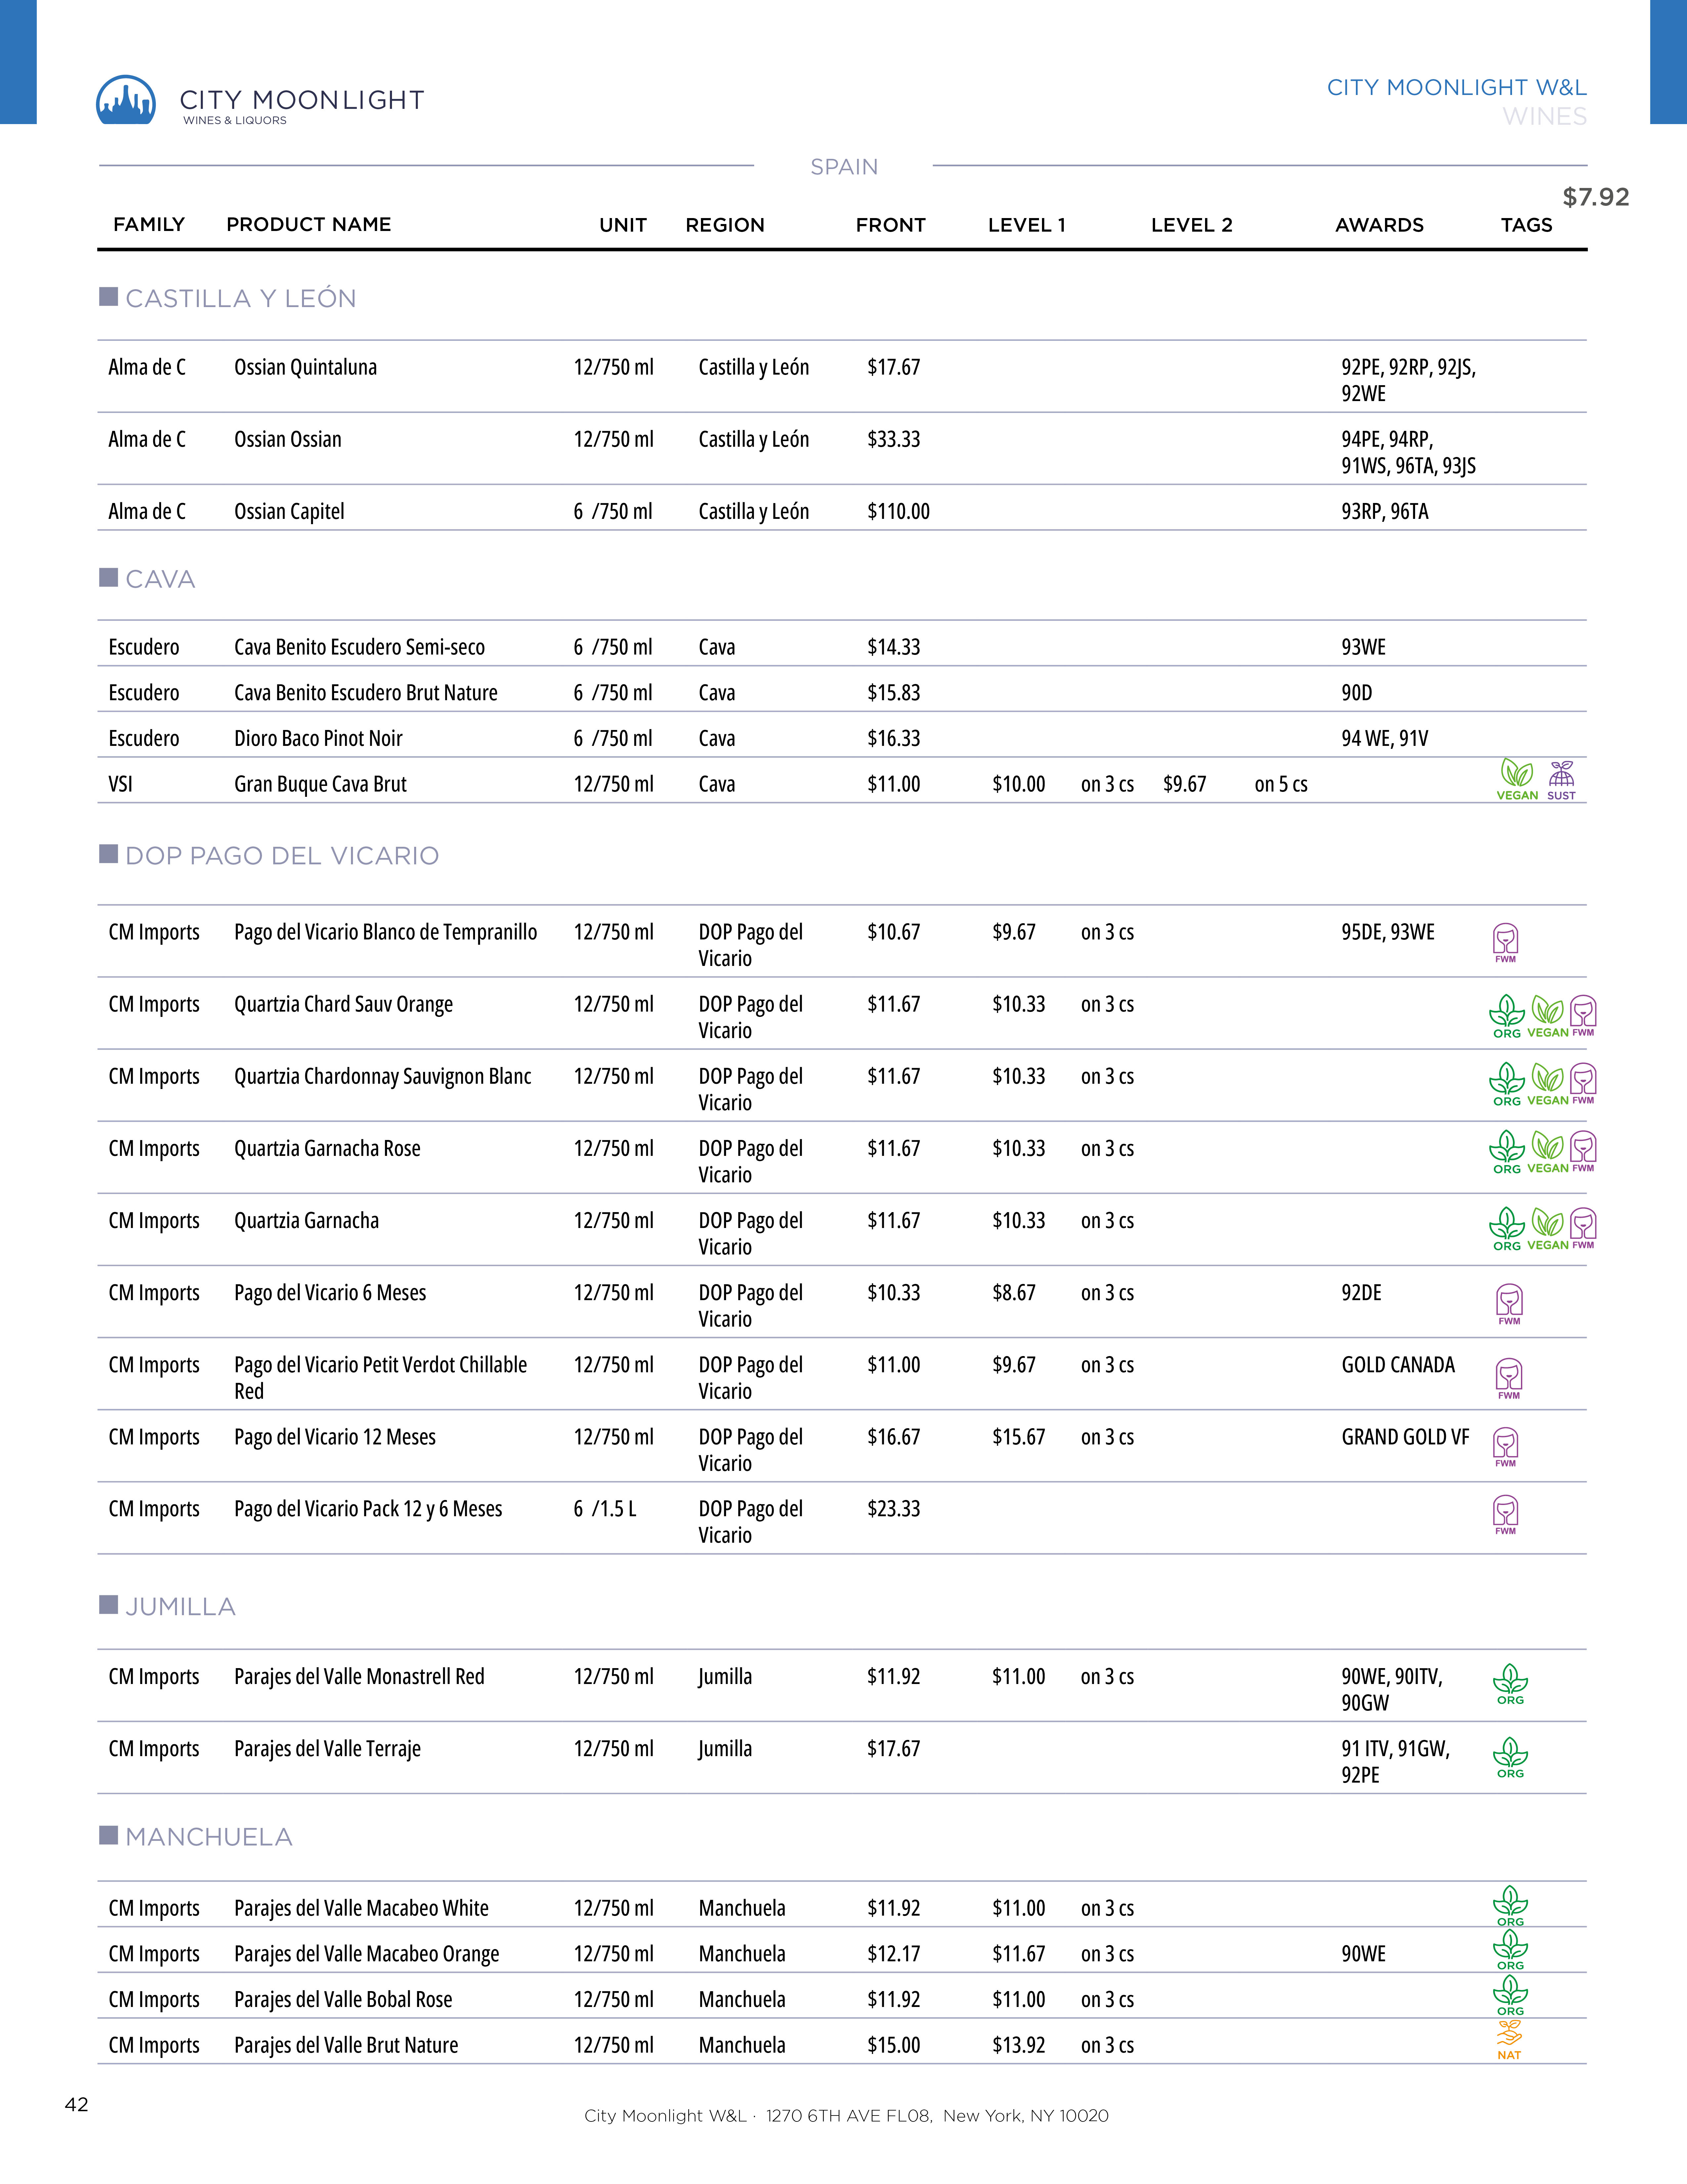Click the footer address line
Viewport: 1687px width, 2184px height.
pos(846,2116)
